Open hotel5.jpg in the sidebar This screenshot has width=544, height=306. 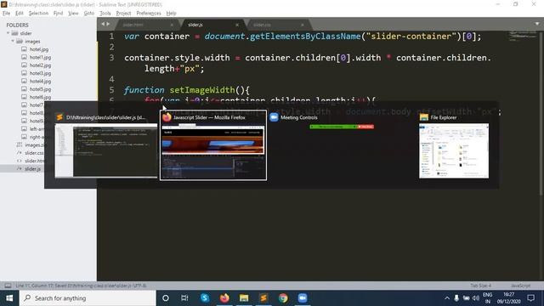(x=40, y=89)
